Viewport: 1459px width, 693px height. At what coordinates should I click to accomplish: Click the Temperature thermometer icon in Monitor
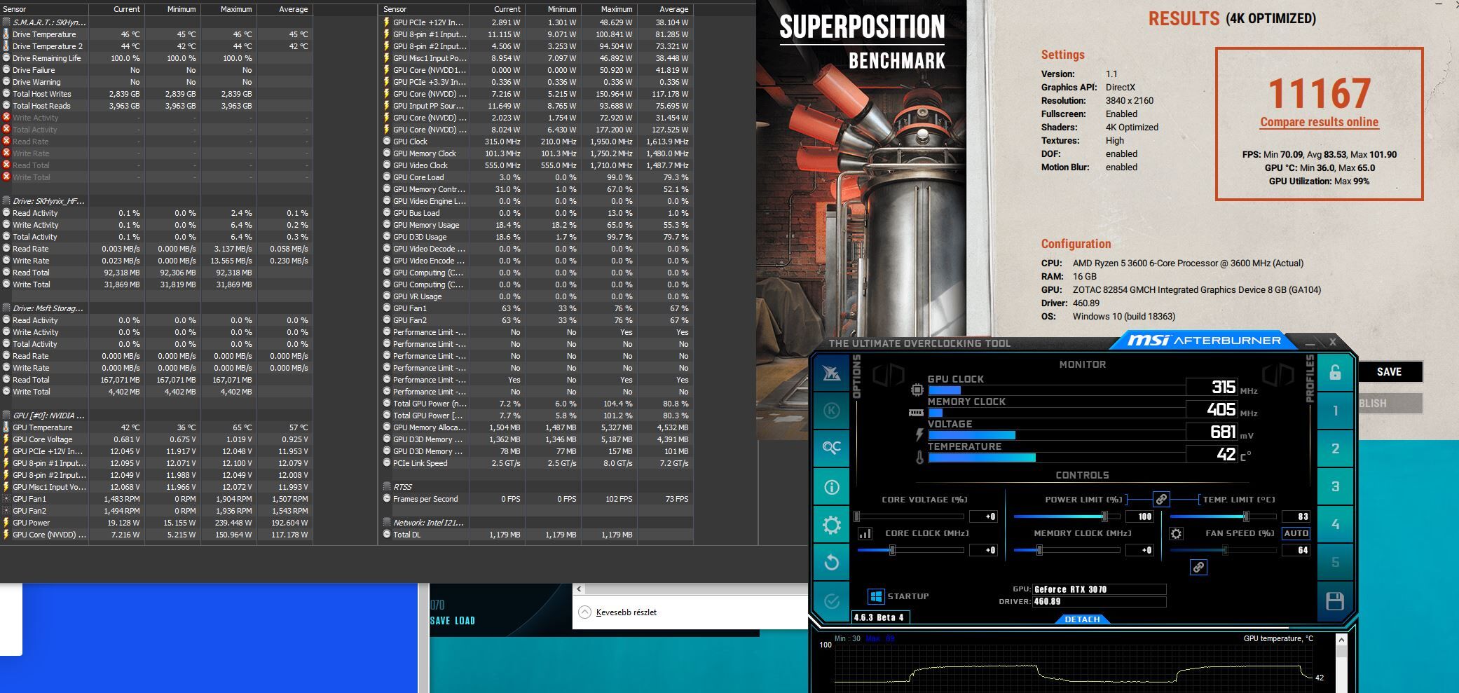click(919, 458)
